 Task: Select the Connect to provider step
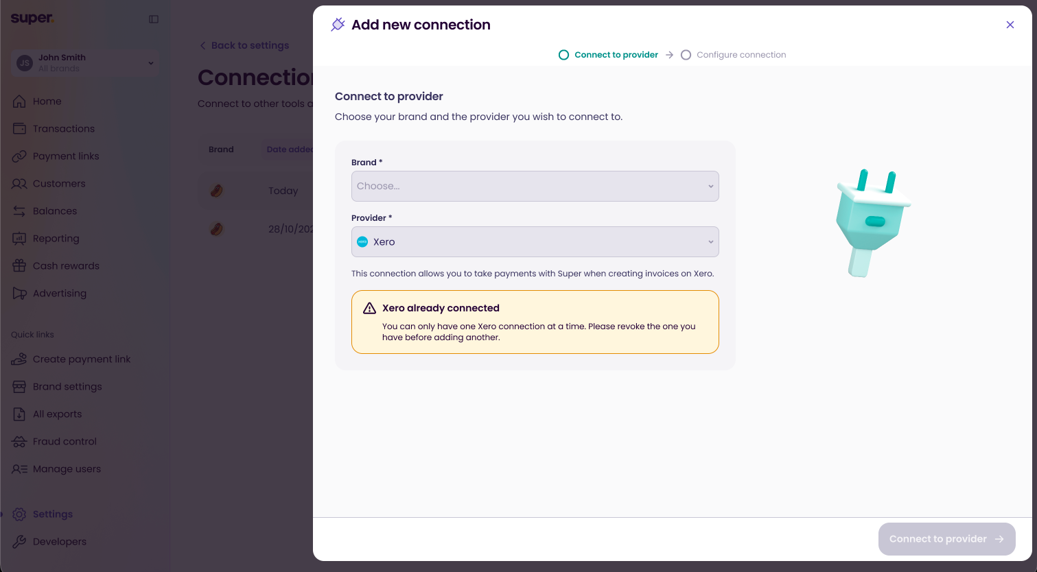click(x=608, y=55)
